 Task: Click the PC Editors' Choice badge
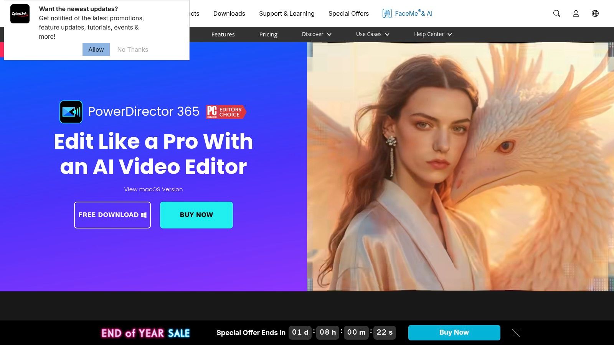(x=226, y=112)
